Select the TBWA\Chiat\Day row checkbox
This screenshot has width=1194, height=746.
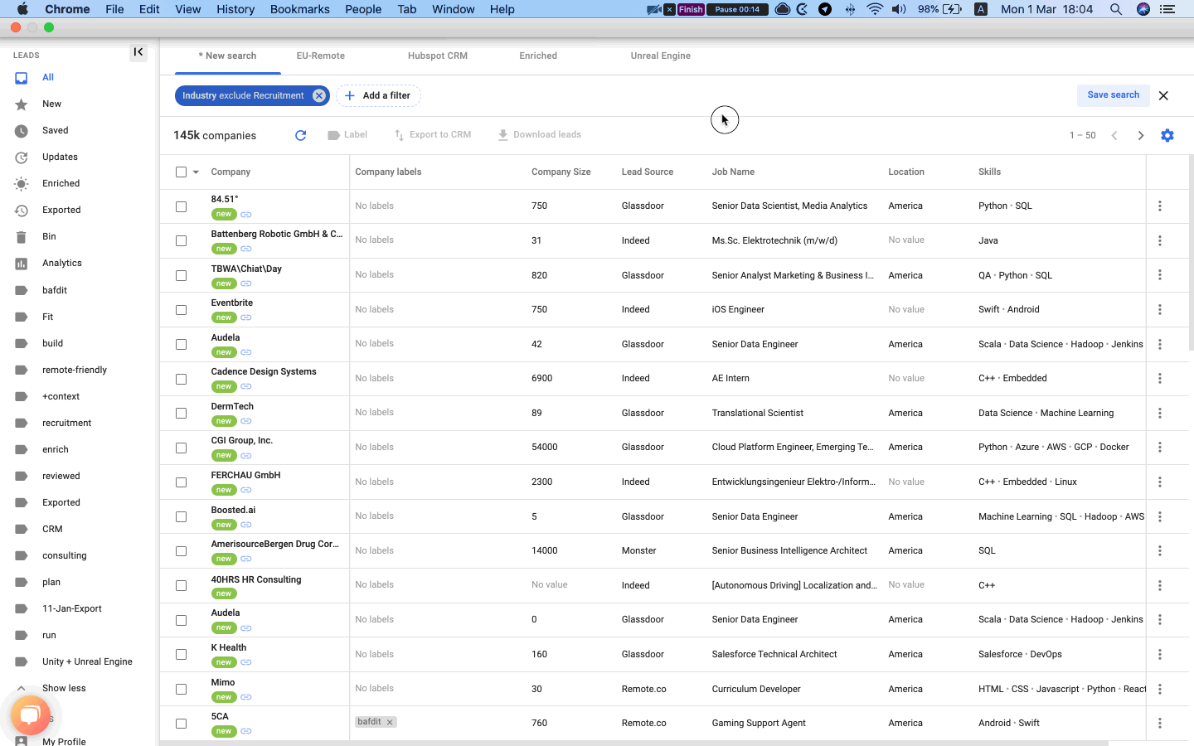[182, 276]
